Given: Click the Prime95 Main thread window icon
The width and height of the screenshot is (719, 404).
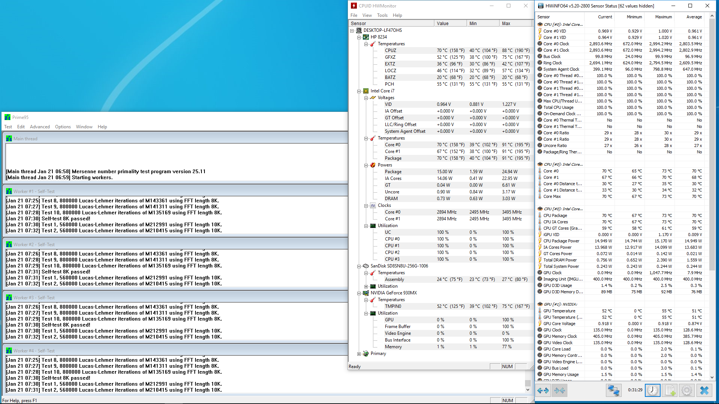Looking at the screenshot, I should tap(9, 139).
